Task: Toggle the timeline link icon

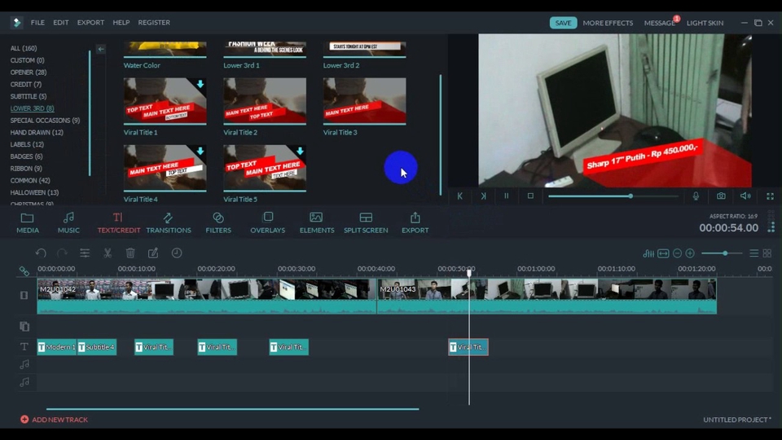Action: (24, 271)
